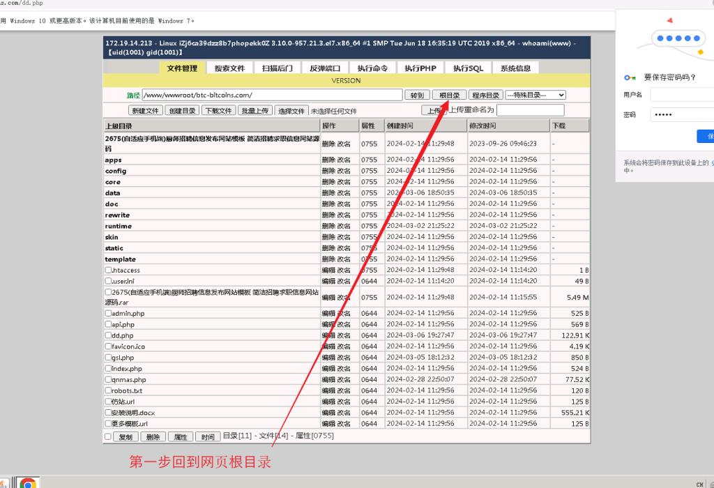This screenshot has width=714, height=488.
Task: Click the key icon in the save-password popup
Action: (x=630, y=78)
